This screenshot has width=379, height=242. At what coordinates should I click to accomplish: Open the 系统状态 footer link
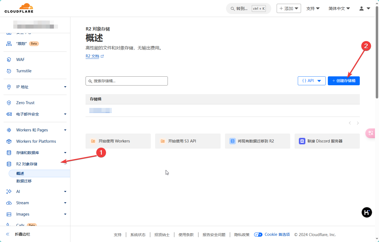click(x=138, y=235)
